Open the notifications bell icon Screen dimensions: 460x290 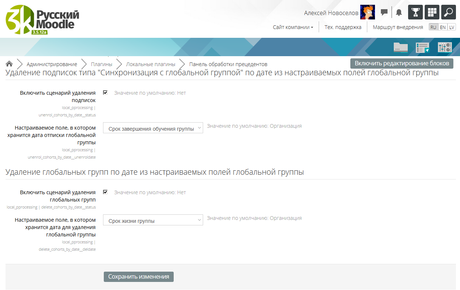[399, 12]
